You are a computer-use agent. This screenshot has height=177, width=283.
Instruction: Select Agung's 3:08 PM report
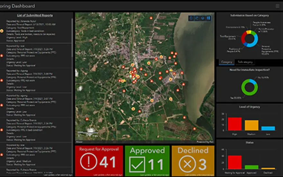pos(36,80)
